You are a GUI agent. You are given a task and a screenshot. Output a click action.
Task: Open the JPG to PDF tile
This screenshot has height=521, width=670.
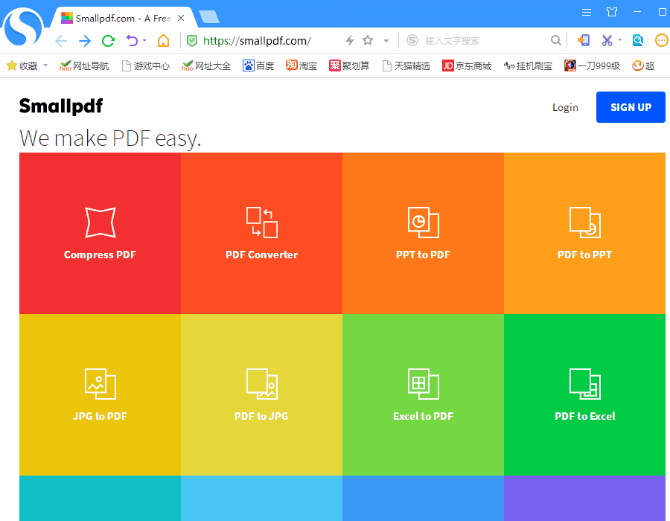[x=100, y=394]
